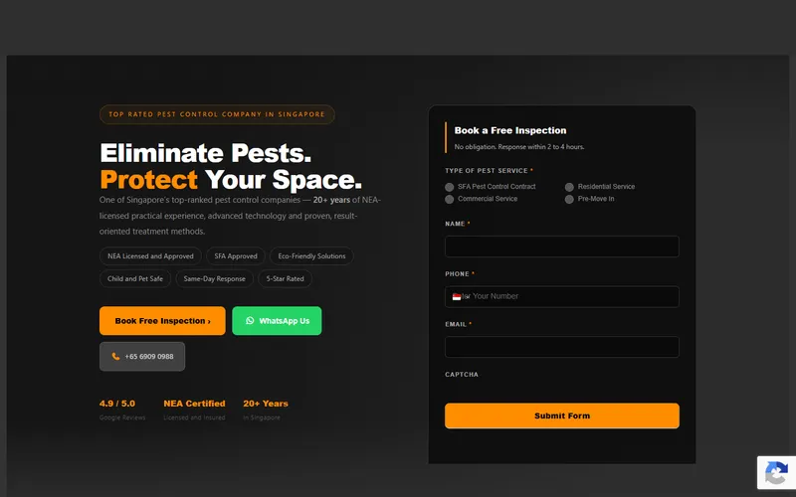Choose Commercial Service radio button

pyautogui.click(x=450, y=200)
